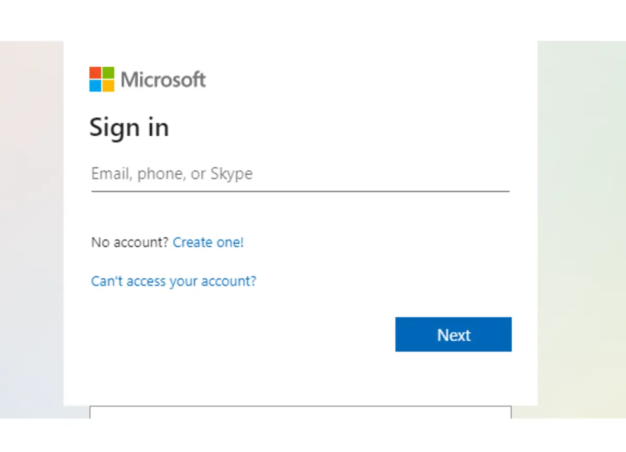Image resolution: width=626 pixels, height=452 pixels.
Task: Click the Sign in heading
Action: (x=129, y=128)
